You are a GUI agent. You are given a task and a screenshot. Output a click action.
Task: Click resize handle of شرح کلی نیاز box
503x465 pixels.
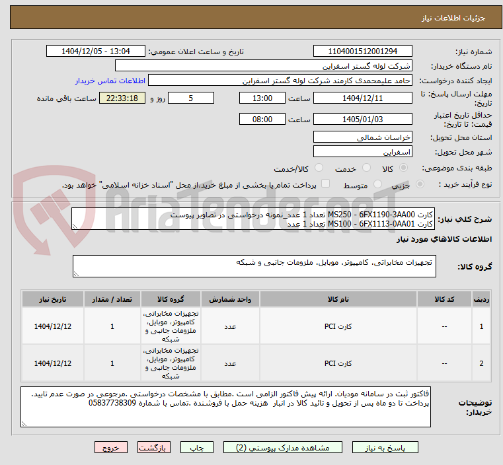[75, 227]
